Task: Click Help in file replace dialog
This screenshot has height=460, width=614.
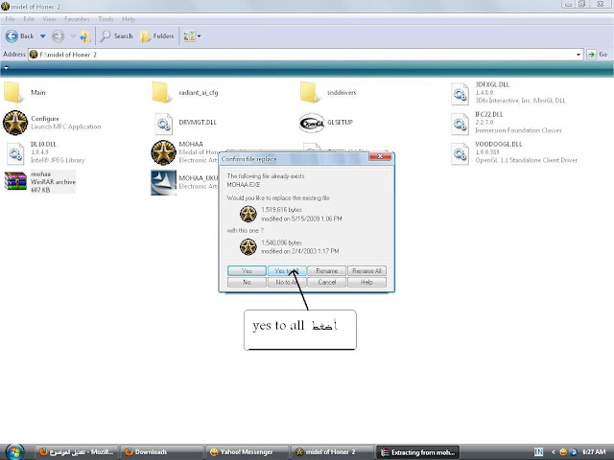Action: [x=366, y=282]
